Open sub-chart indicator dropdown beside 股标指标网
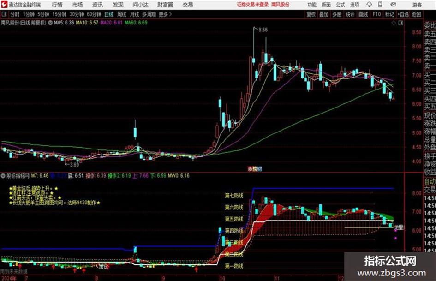 point(3,176)
